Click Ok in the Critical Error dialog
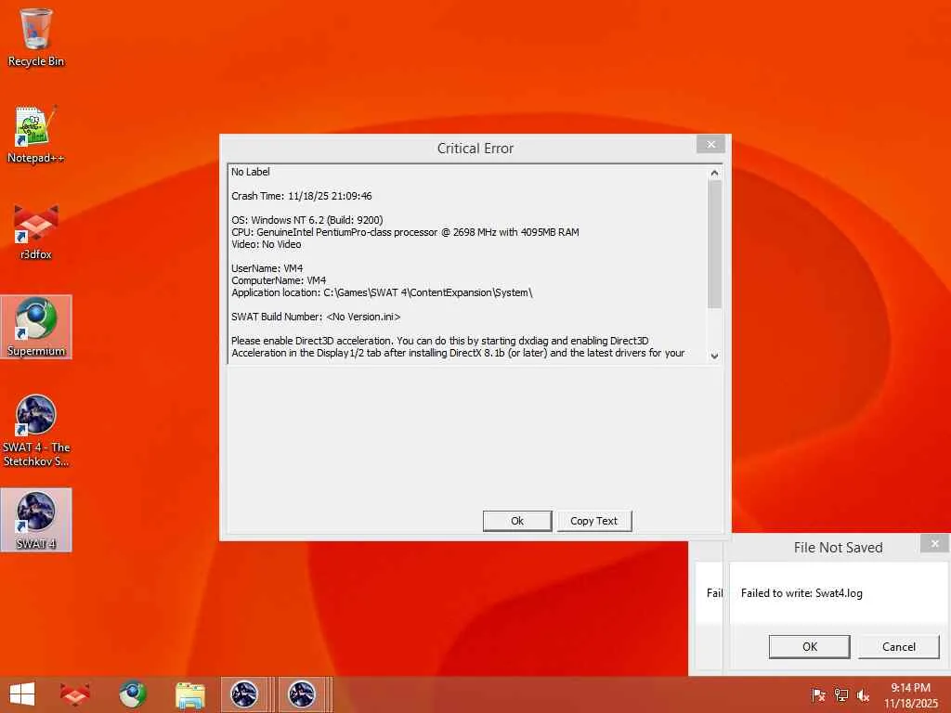This screenshot has width=951, height=713. [x=517, y=521]
